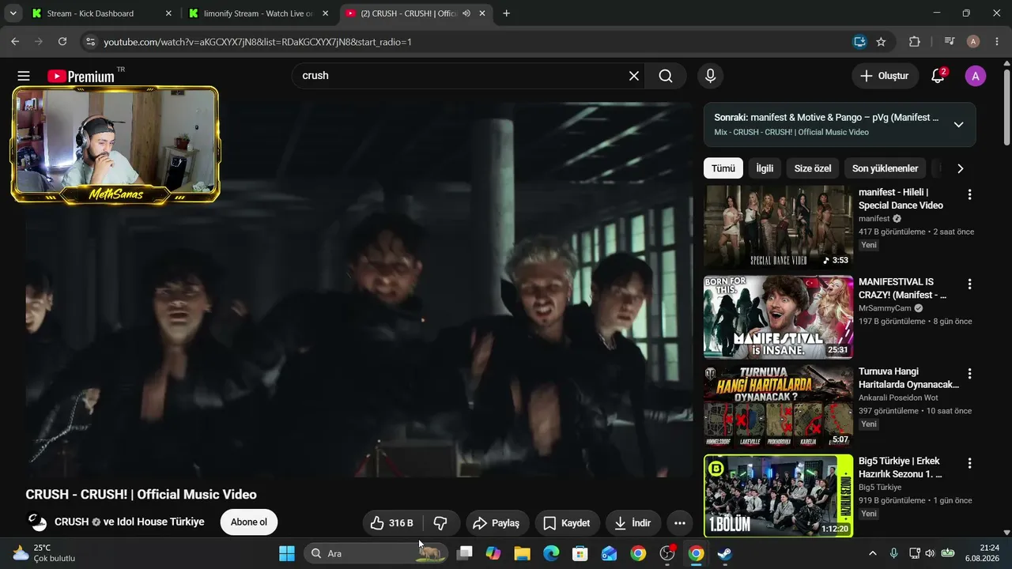Open Microsoft Store from the taskbar
This screenshot has width=1012, height=569.
[x=580, y=553]
